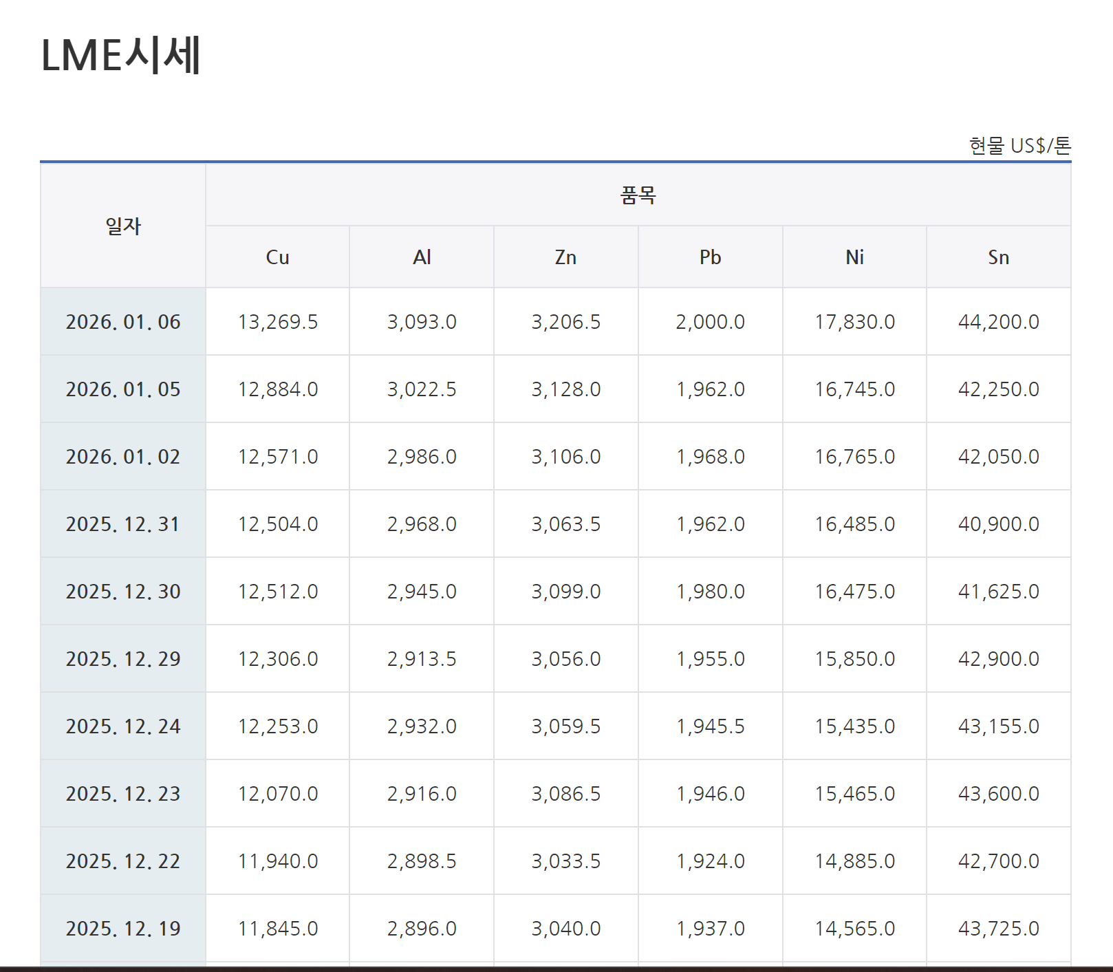The width and height of the screenshot is (1113, 972).
Task: Click the 현물 US$/톤 unit label
Action: [1019, 146]
